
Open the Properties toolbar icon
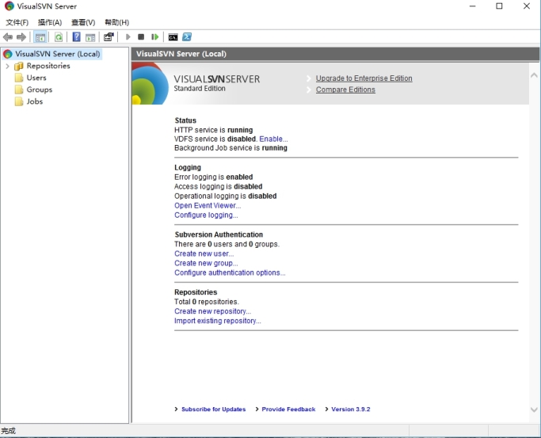coord(109,36)
